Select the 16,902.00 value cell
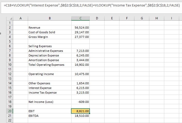The width and height of the screenshot is (182, 123). point(80,65)
